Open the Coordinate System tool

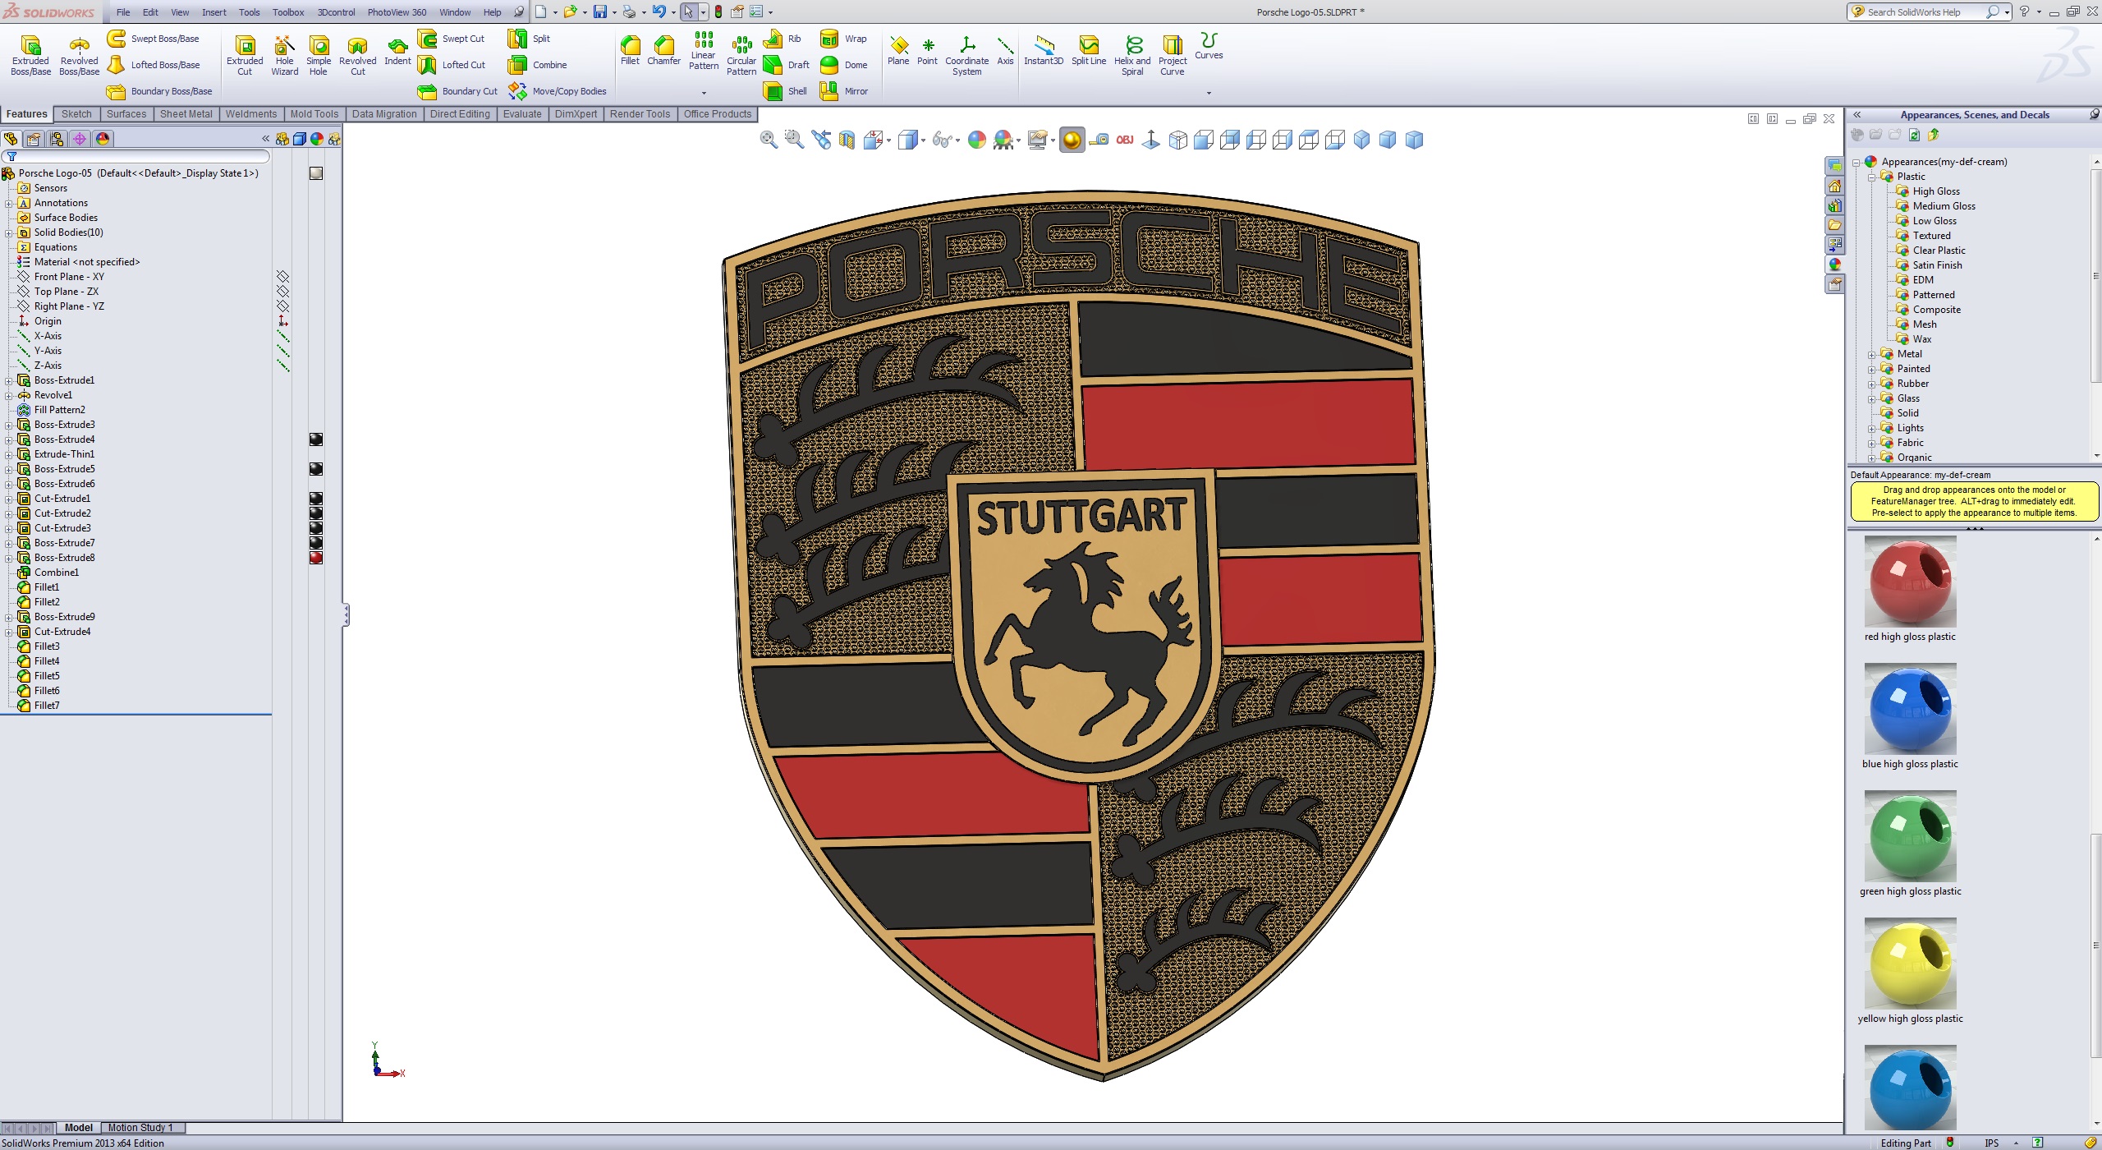coord(966,55)
